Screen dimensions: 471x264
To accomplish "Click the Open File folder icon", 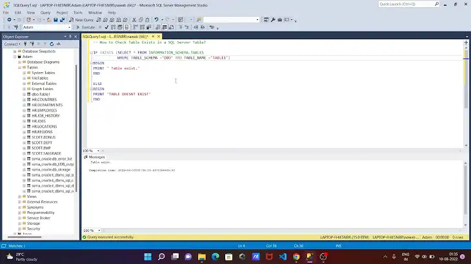I will point(48,20).
